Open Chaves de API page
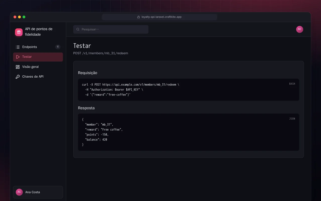The image size is (321, 201). pyautogui.click(x=38, y=77)
